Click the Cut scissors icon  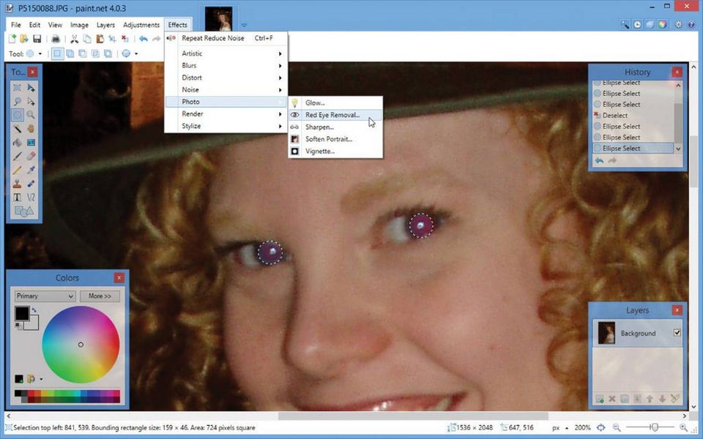[74, 39]
